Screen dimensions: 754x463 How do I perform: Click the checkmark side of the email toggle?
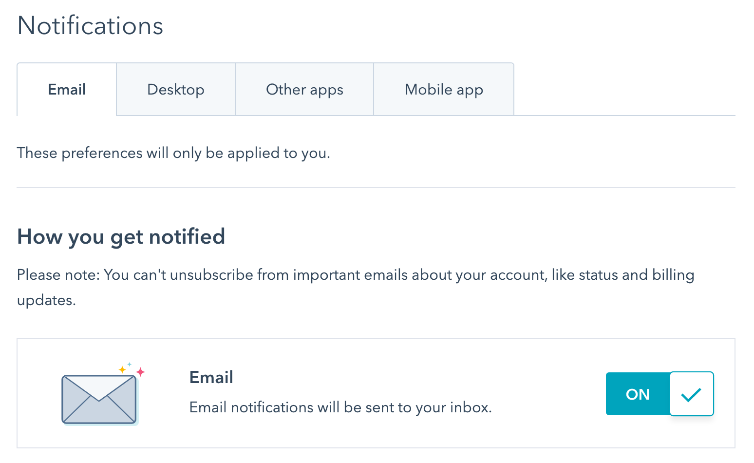point(691,394)
